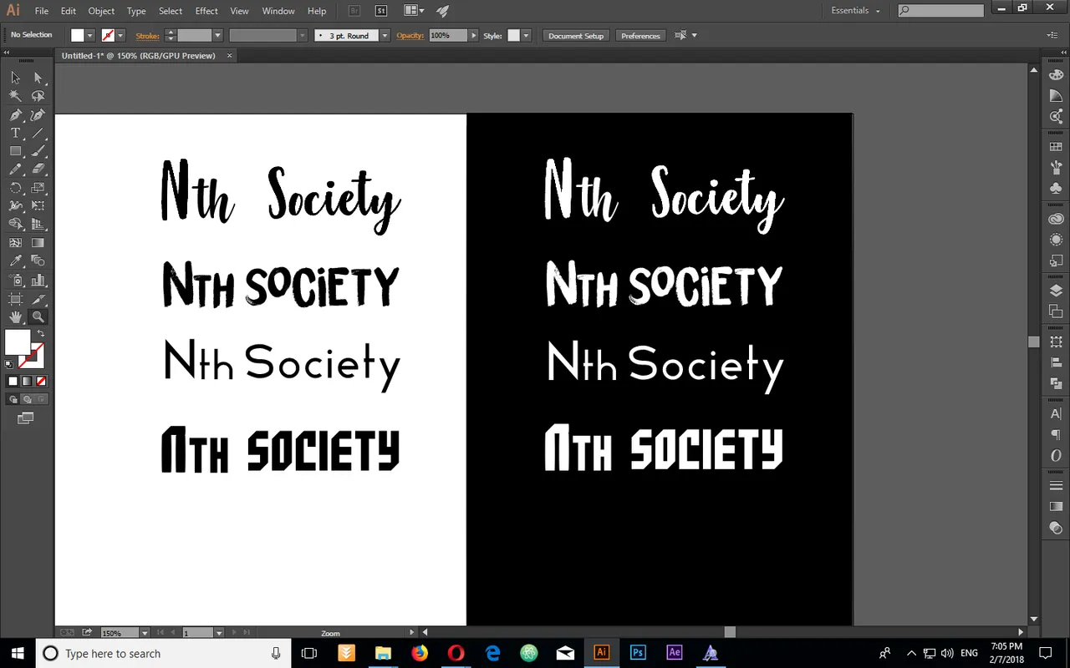
Task: Pick the Column Graph tool
Action: (38, 281)
